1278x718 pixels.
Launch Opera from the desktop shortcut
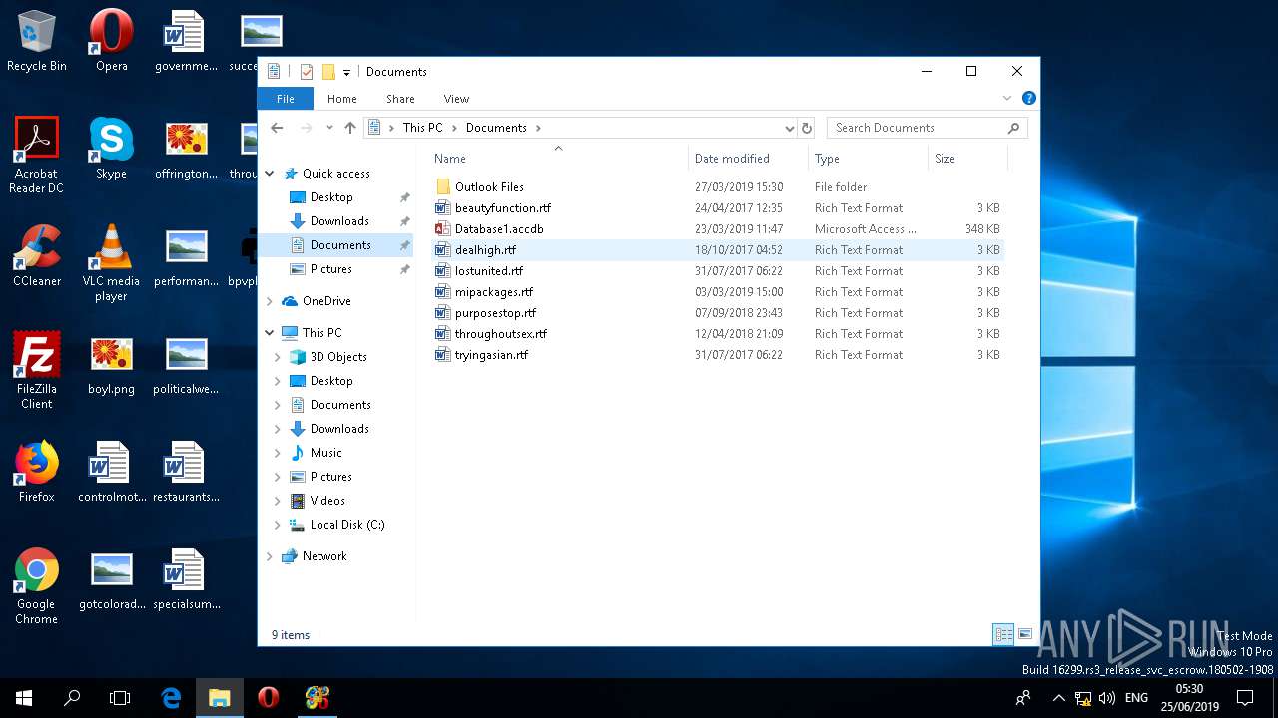point(111,41)
